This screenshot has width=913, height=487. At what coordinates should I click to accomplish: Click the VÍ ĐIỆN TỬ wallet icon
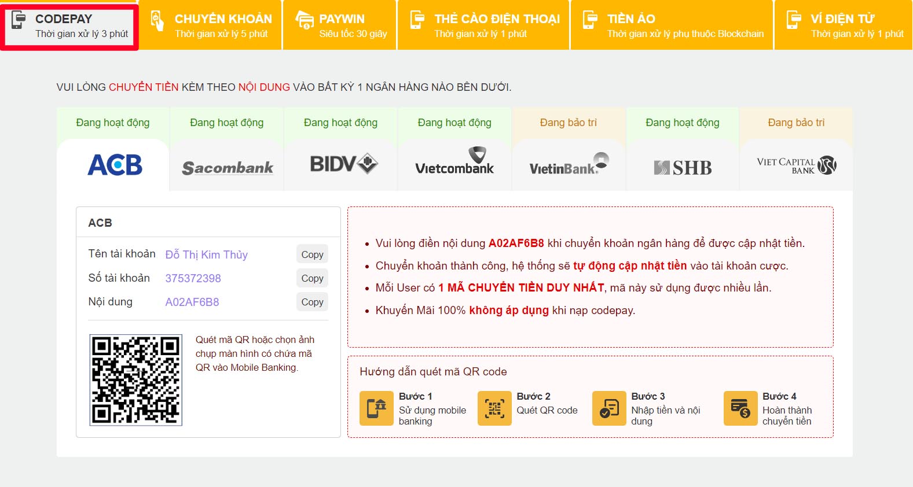click(794, 20)
